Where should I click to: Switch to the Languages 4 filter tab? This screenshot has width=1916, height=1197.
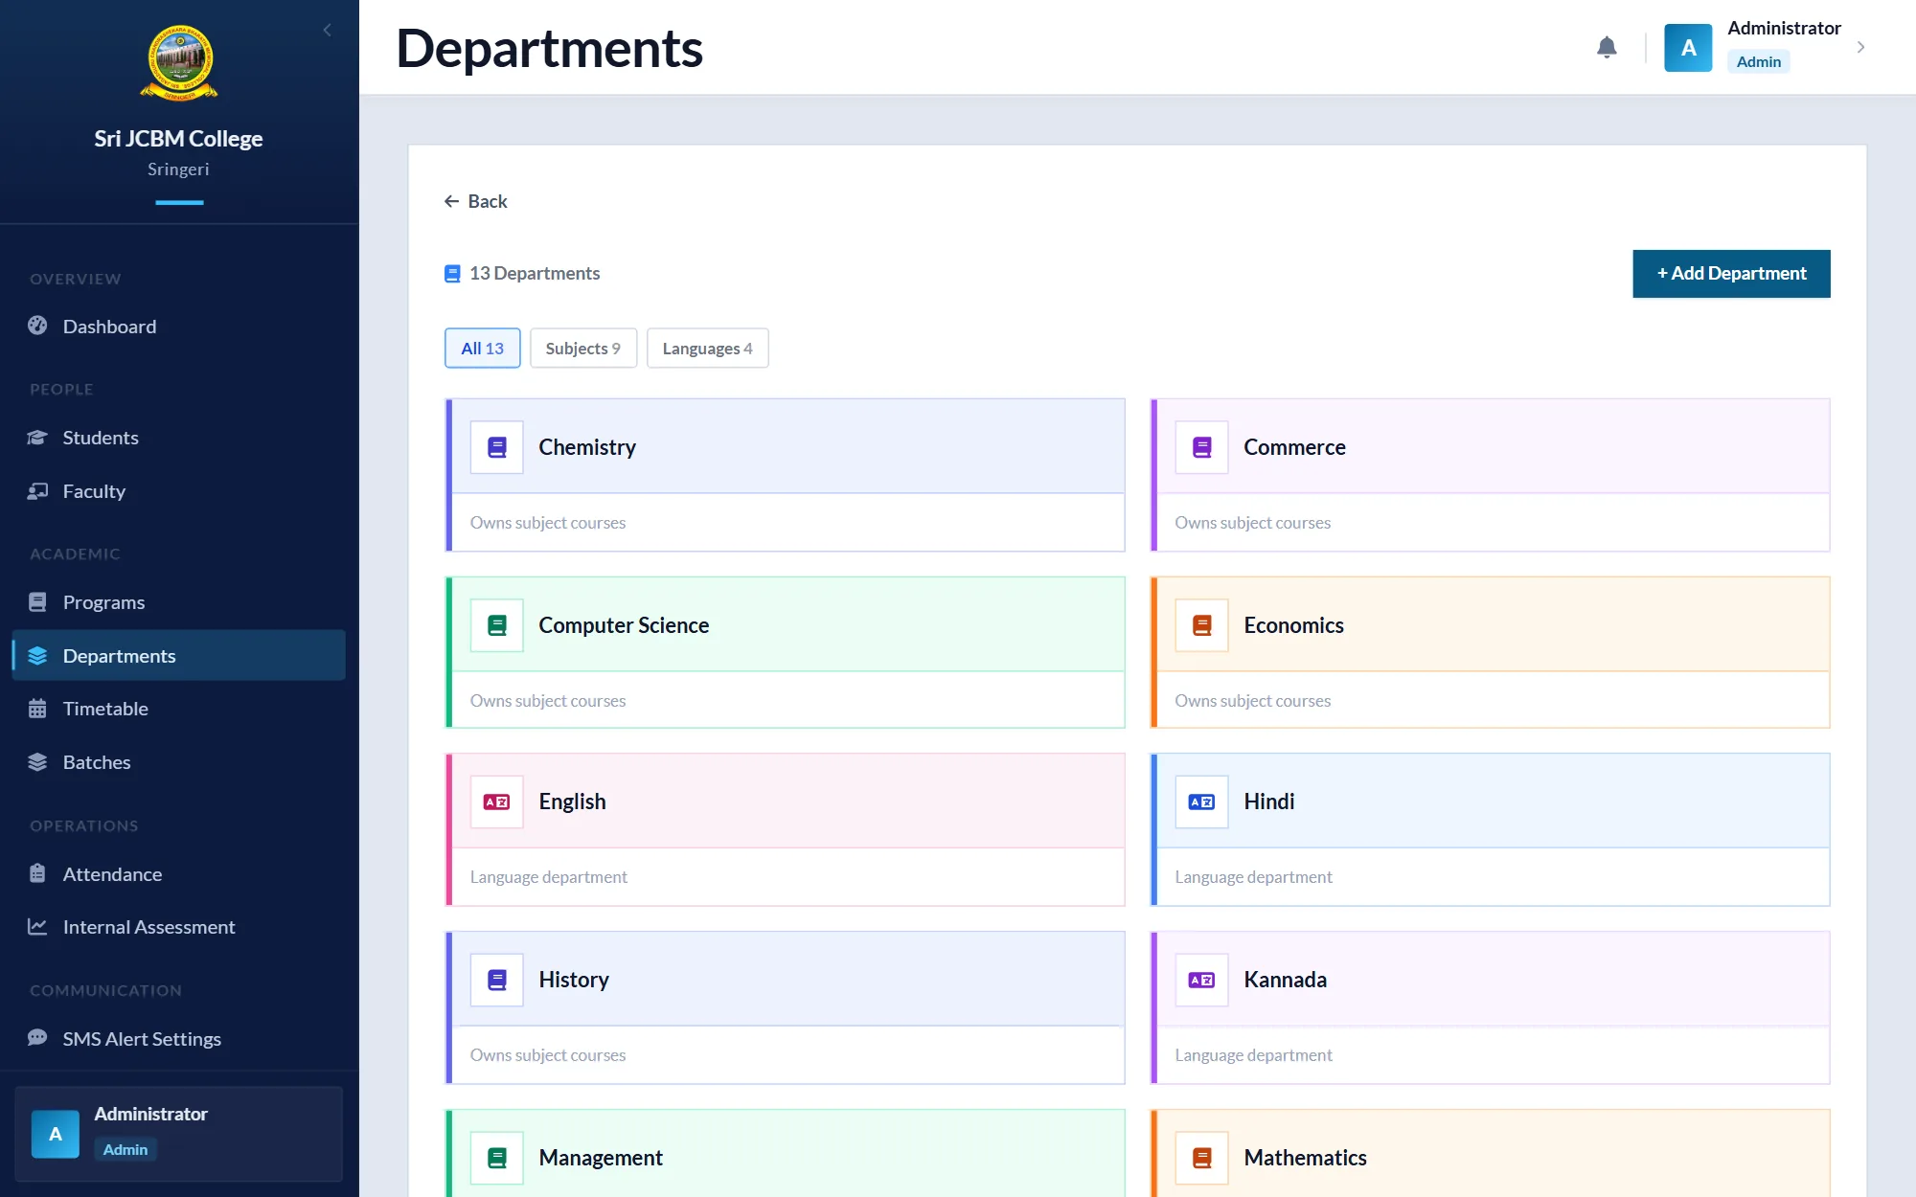coord(707,348)
